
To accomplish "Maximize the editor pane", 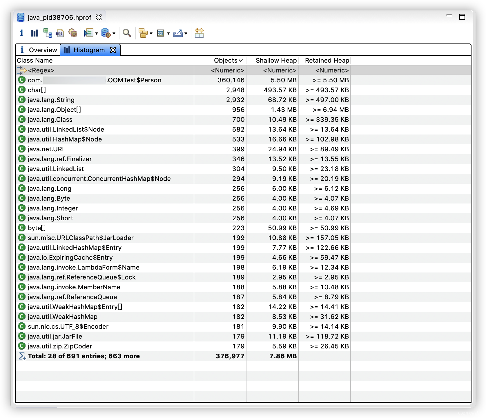I will click(x=462, y=17).
